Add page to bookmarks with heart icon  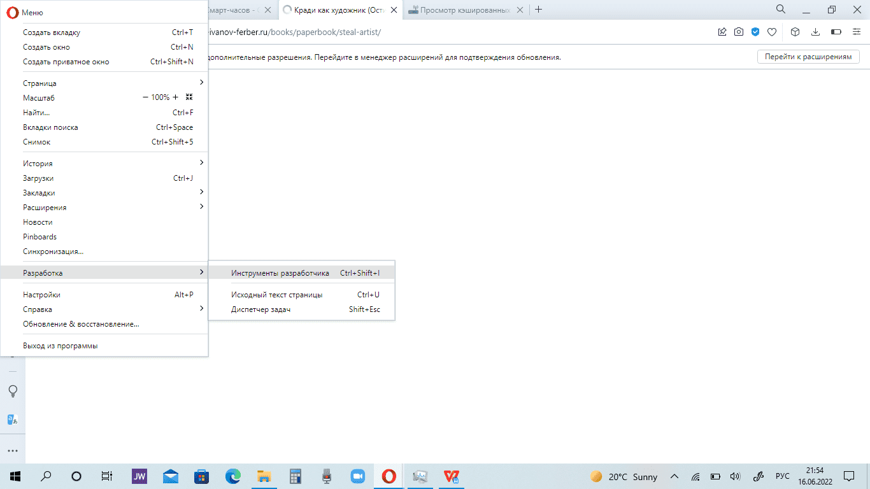tap(772, 32)
